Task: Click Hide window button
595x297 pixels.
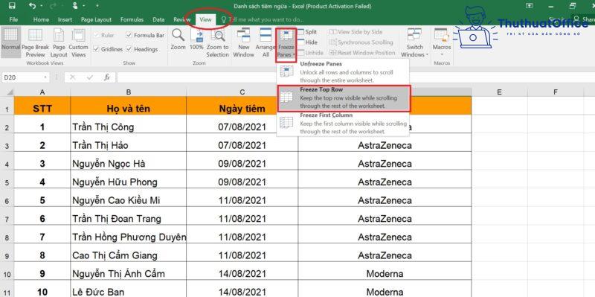Action: (308, 42)
